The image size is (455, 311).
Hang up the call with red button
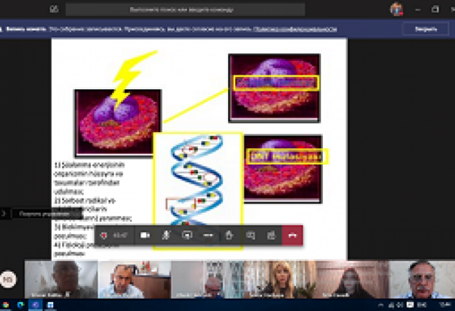292,235
